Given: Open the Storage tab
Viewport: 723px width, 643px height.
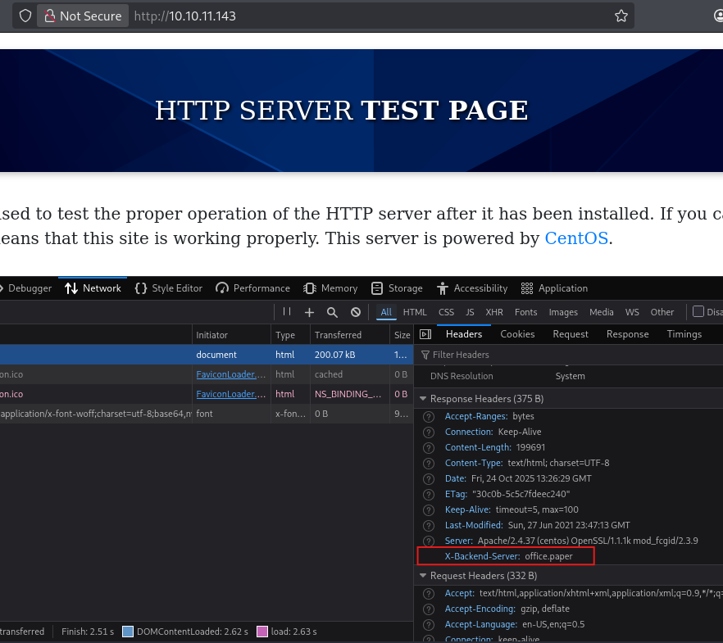Looking at the screenshot, I should (397, 288).
